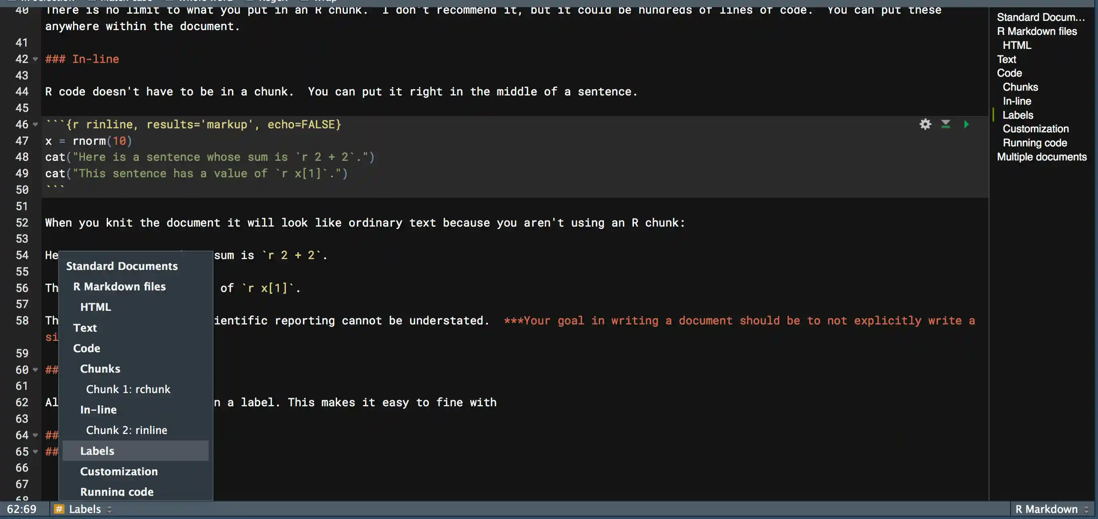Viewport: 1098px width, 519px height.
Task: Select Standard Documents in popup list
Action: 122,266
